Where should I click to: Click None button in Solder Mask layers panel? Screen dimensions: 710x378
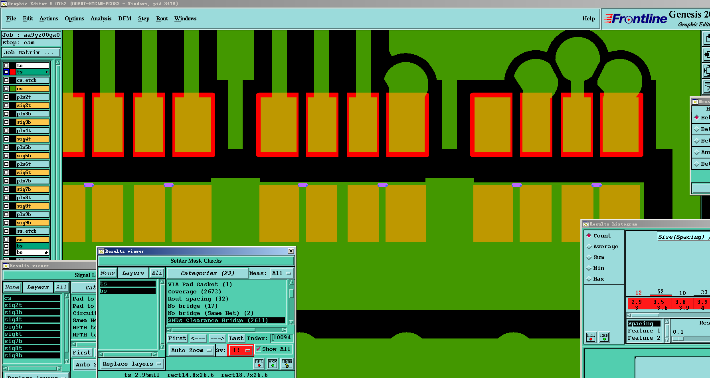tap(108, 273)
